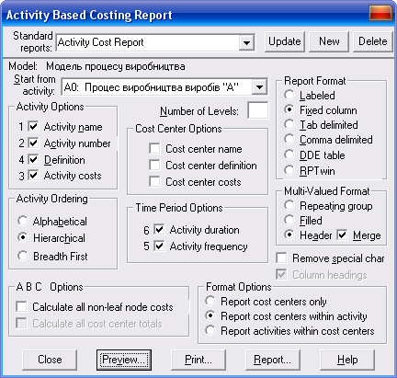
Task: Enable the Cost center name checkbox
Action: (154, 149)
